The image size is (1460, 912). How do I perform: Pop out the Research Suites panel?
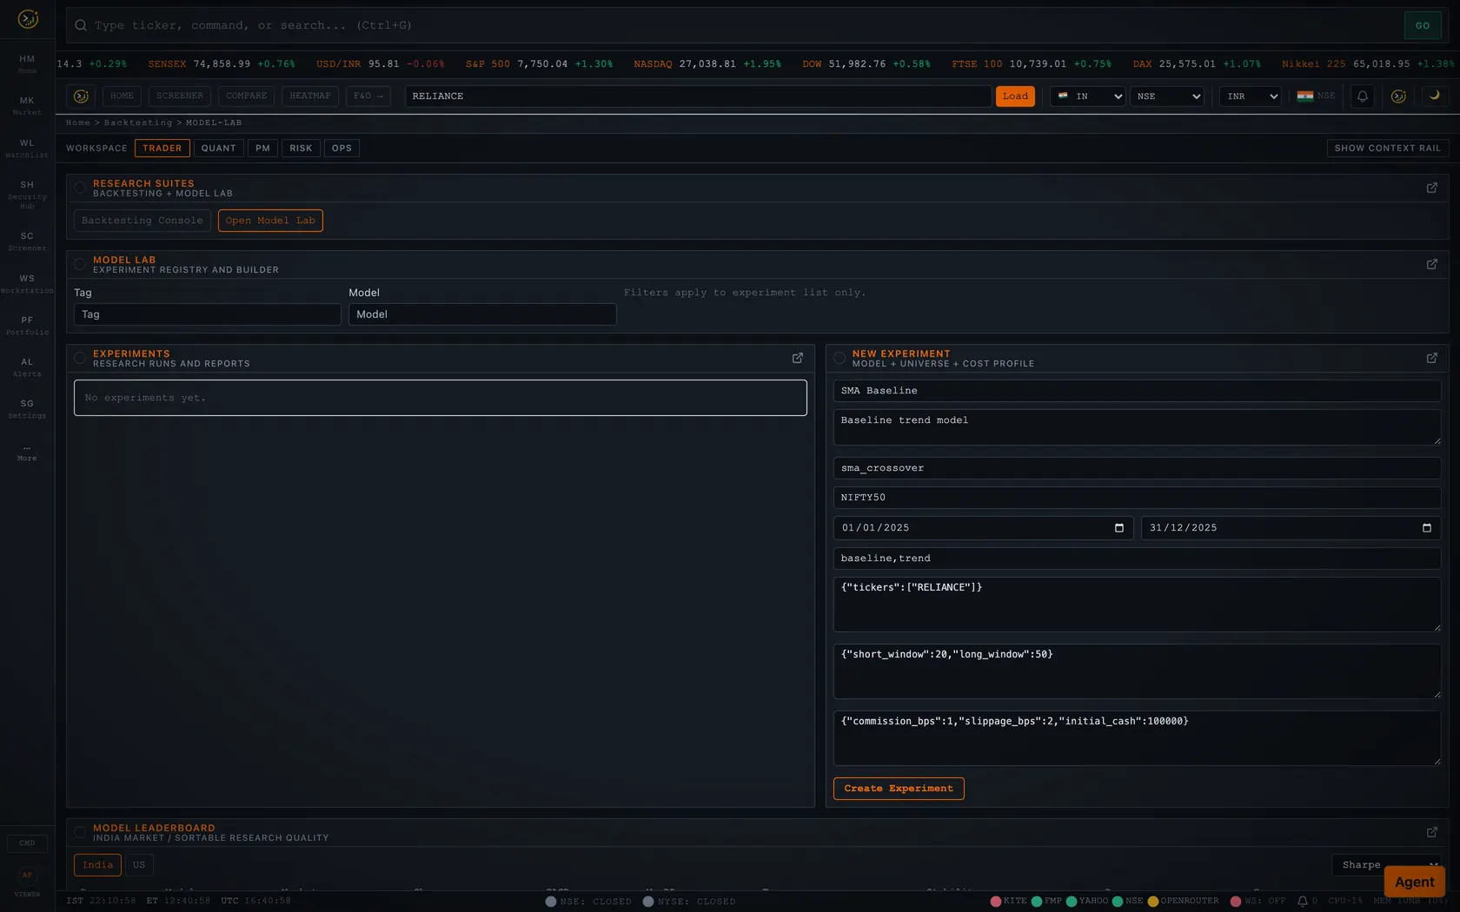pos(1432,188)
